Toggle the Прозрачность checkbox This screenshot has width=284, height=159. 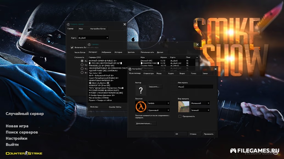180,116
